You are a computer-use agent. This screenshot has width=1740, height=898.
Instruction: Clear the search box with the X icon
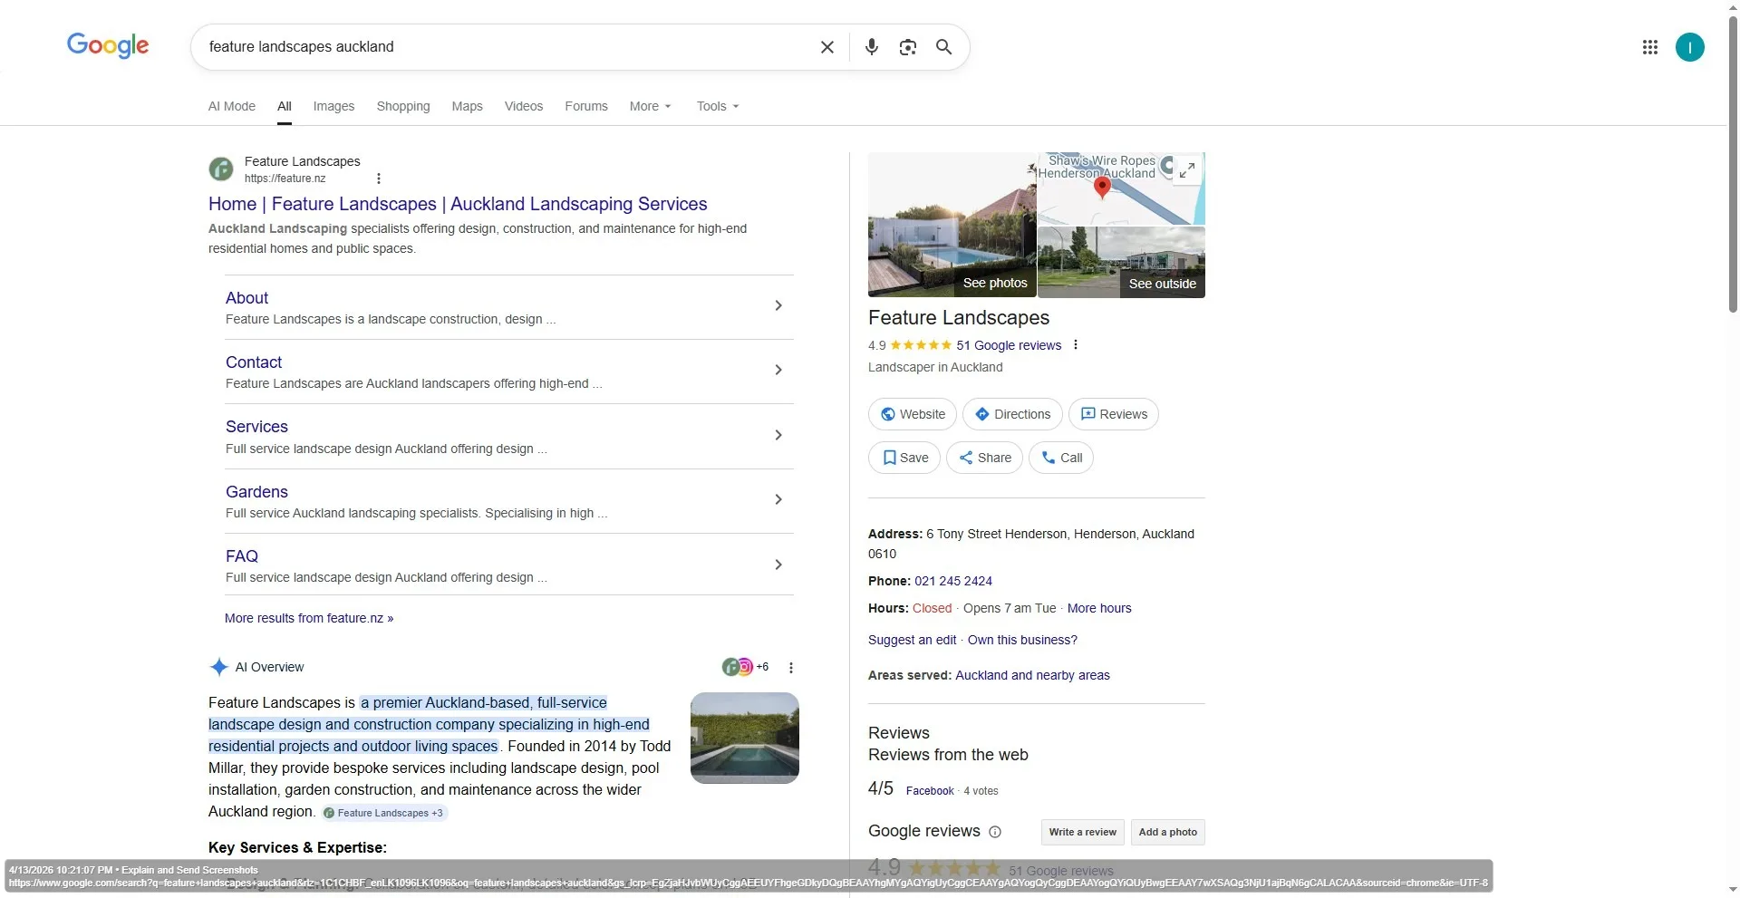point(826,47)
